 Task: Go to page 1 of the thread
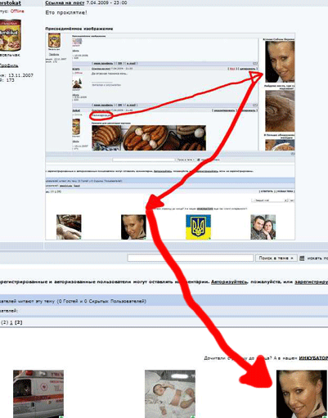tap(11, 322)
